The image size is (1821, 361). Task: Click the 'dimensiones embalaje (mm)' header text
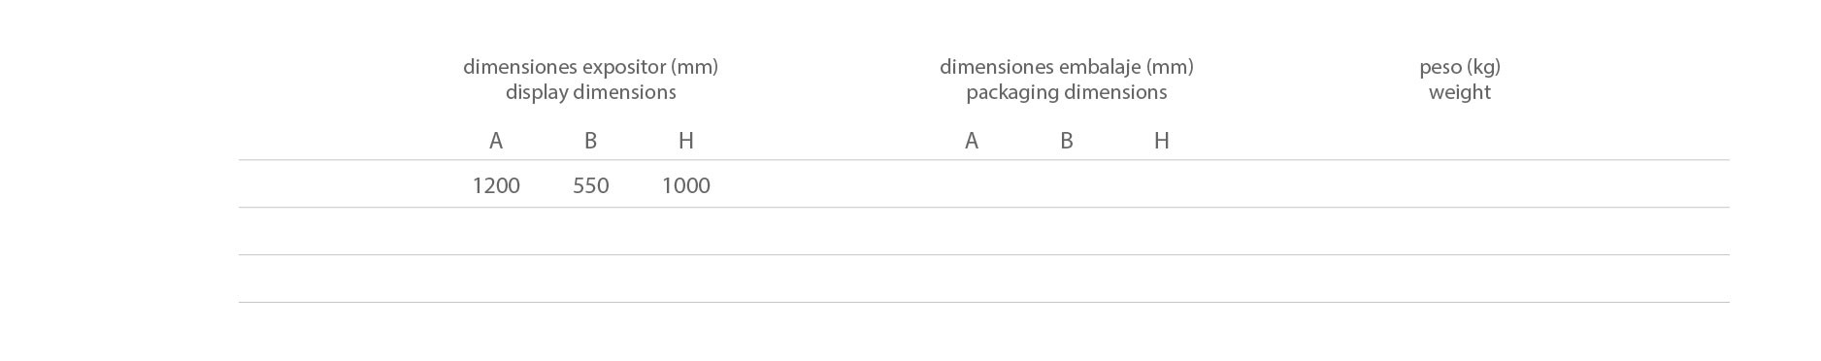1066,67
